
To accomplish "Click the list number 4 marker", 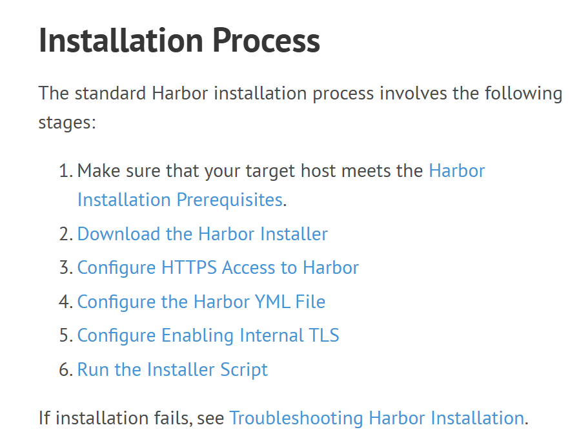I will [66, 302].
